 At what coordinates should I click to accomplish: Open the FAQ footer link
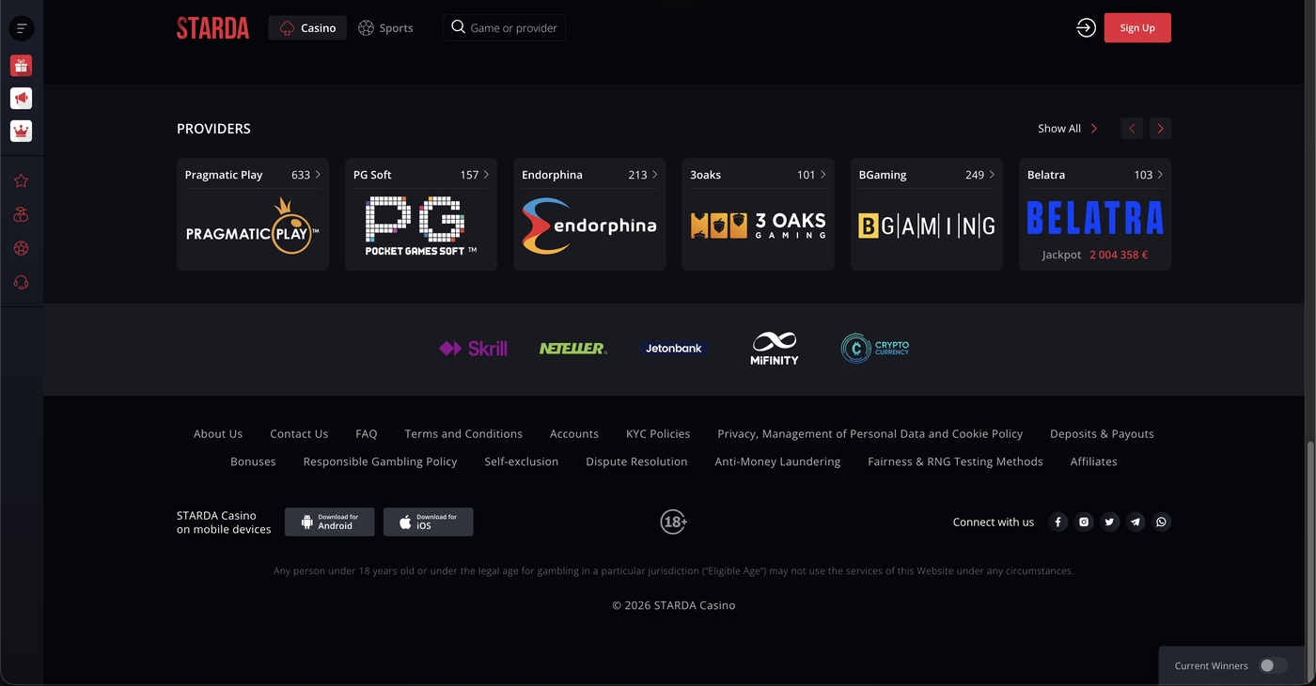tap(367, 434)
